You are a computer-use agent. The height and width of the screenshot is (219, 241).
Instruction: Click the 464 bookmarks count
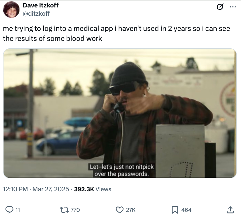tap(186, 210)
